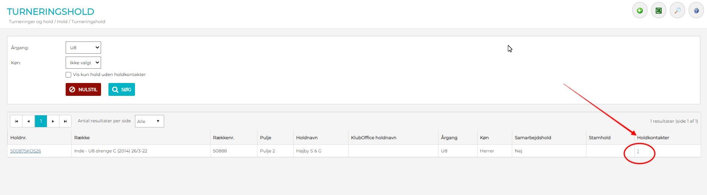Screen dimensions: 707x195
Task: Click the green back arrow icon
Action: [x=640, y=11]
